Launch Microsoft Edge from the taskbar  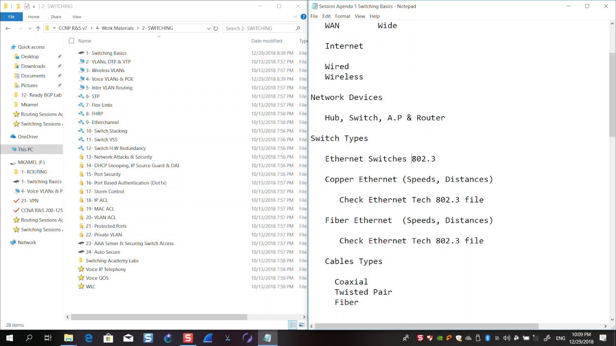tap(89, 338)
